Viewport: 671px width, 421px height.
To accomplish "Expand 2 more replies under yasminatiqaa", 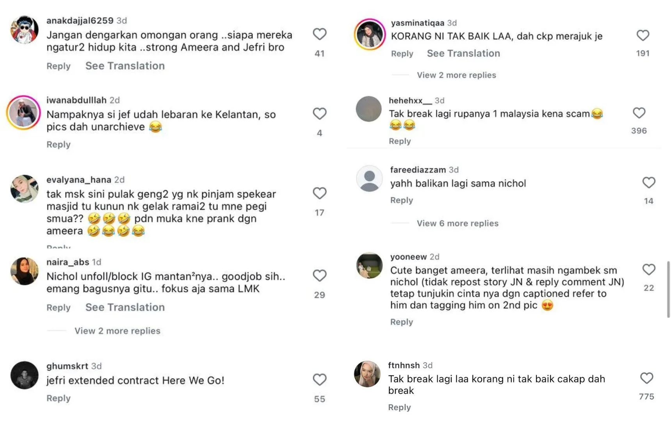I will 456,75.
